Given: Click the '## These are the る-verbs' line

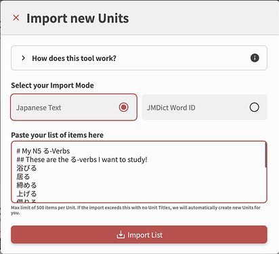Looking at the screenshot, I should [x=82, y=159].
